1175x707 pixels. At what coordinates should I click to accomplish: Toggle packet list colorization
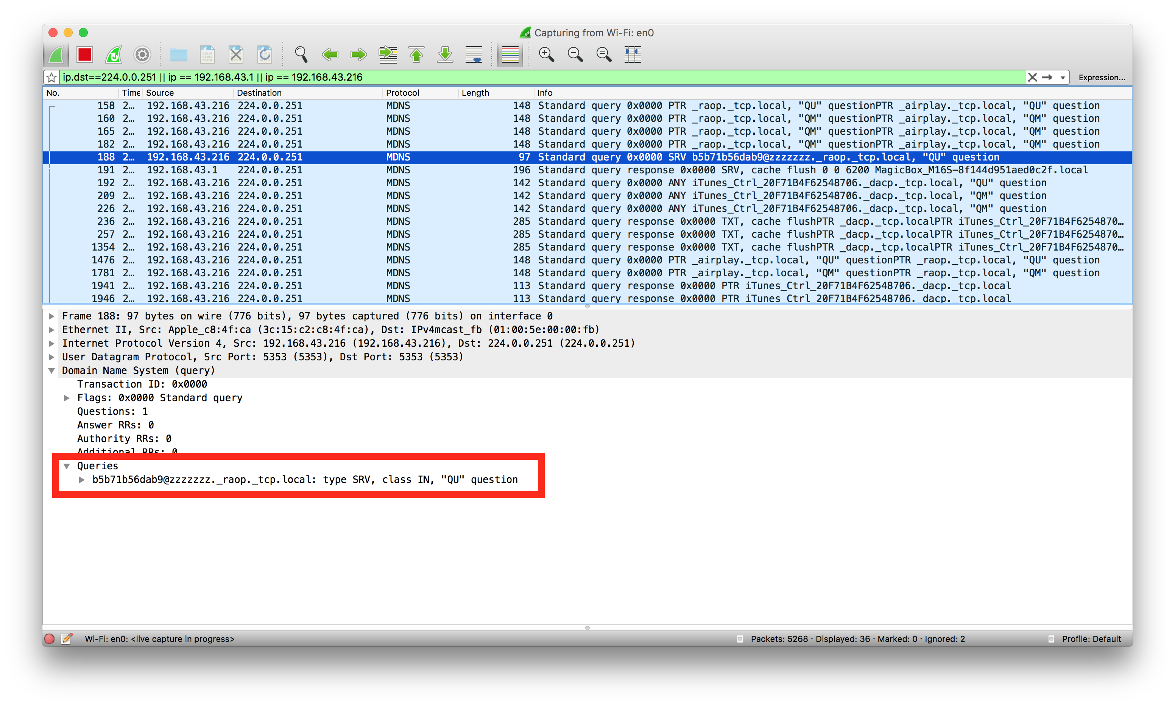click(x=510, y=54)
